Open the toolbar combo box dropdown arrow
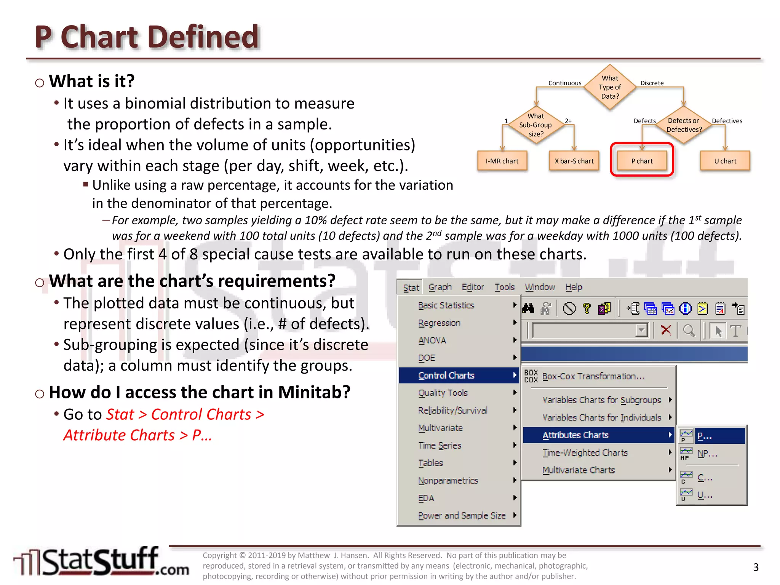The height and width of the screenshot is (585, 780). (641, 330)
